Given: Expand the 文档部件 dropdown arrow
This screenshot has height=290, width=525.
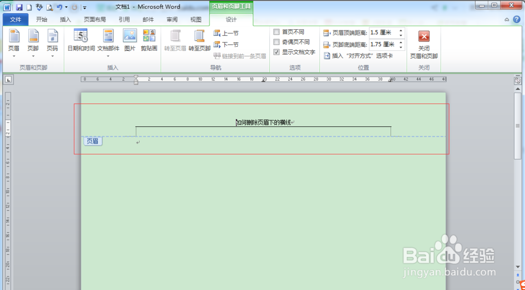Looking at the screenshot, I should [x=108, y=56].
